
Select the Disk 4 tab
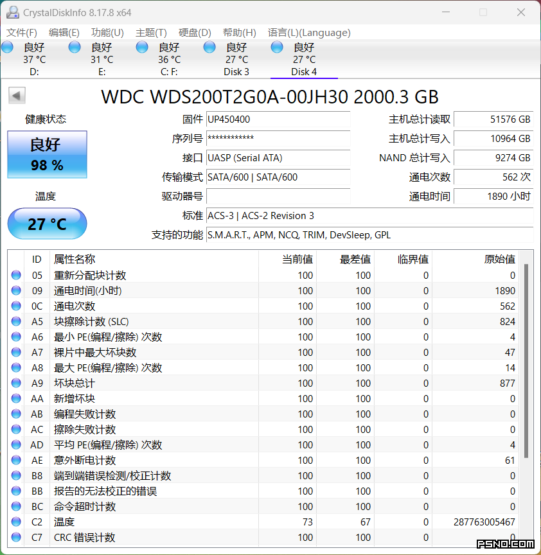(304, 59)
